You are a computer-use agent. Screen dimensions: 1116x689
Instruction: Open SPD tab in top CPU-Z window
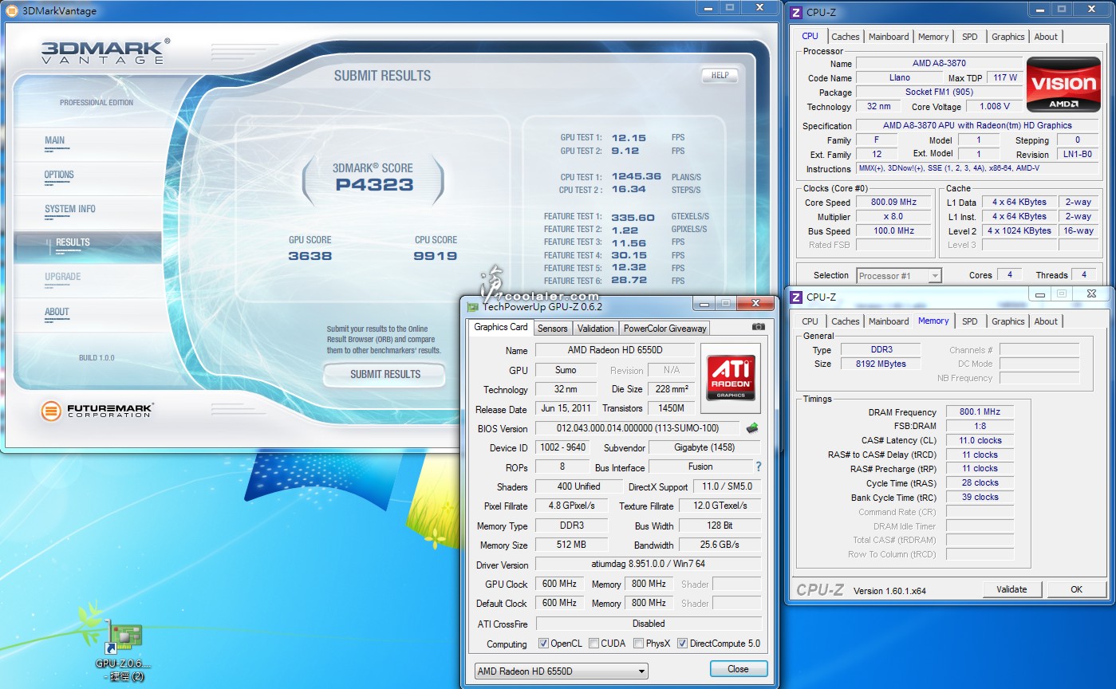[x=970, y=37]
